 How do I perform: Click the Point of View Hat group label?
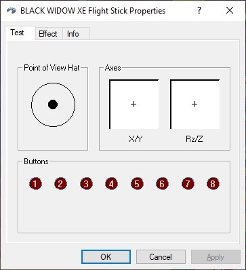click(52, 68)
